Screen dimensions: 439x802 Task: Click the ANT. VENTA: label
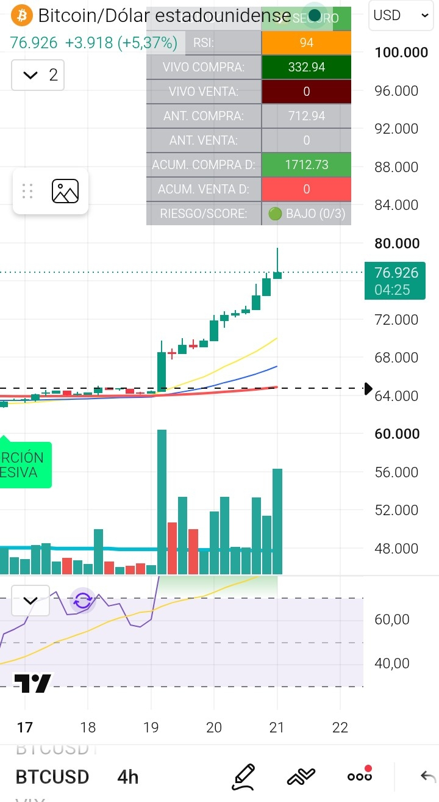204,140
